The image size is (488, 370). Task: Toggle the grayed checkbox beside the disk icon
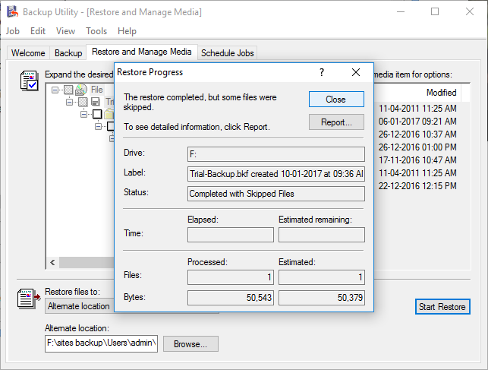[83, 102]
